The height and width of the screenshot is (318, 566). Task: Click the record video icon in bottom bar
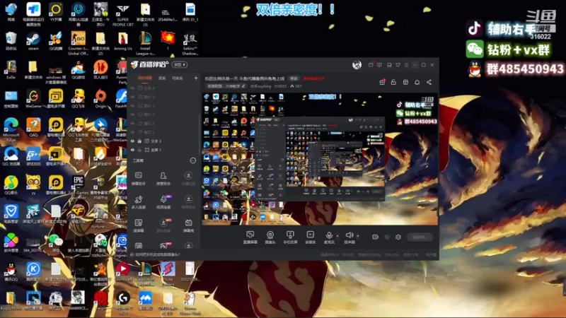[376, 237]
